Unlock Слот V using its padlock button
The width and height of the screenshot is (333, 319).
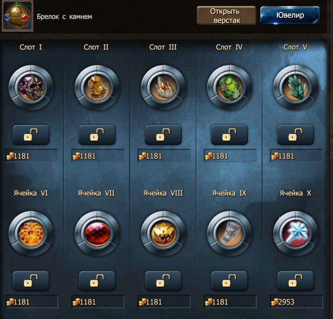pyautogui.click(x=295, y=135)
